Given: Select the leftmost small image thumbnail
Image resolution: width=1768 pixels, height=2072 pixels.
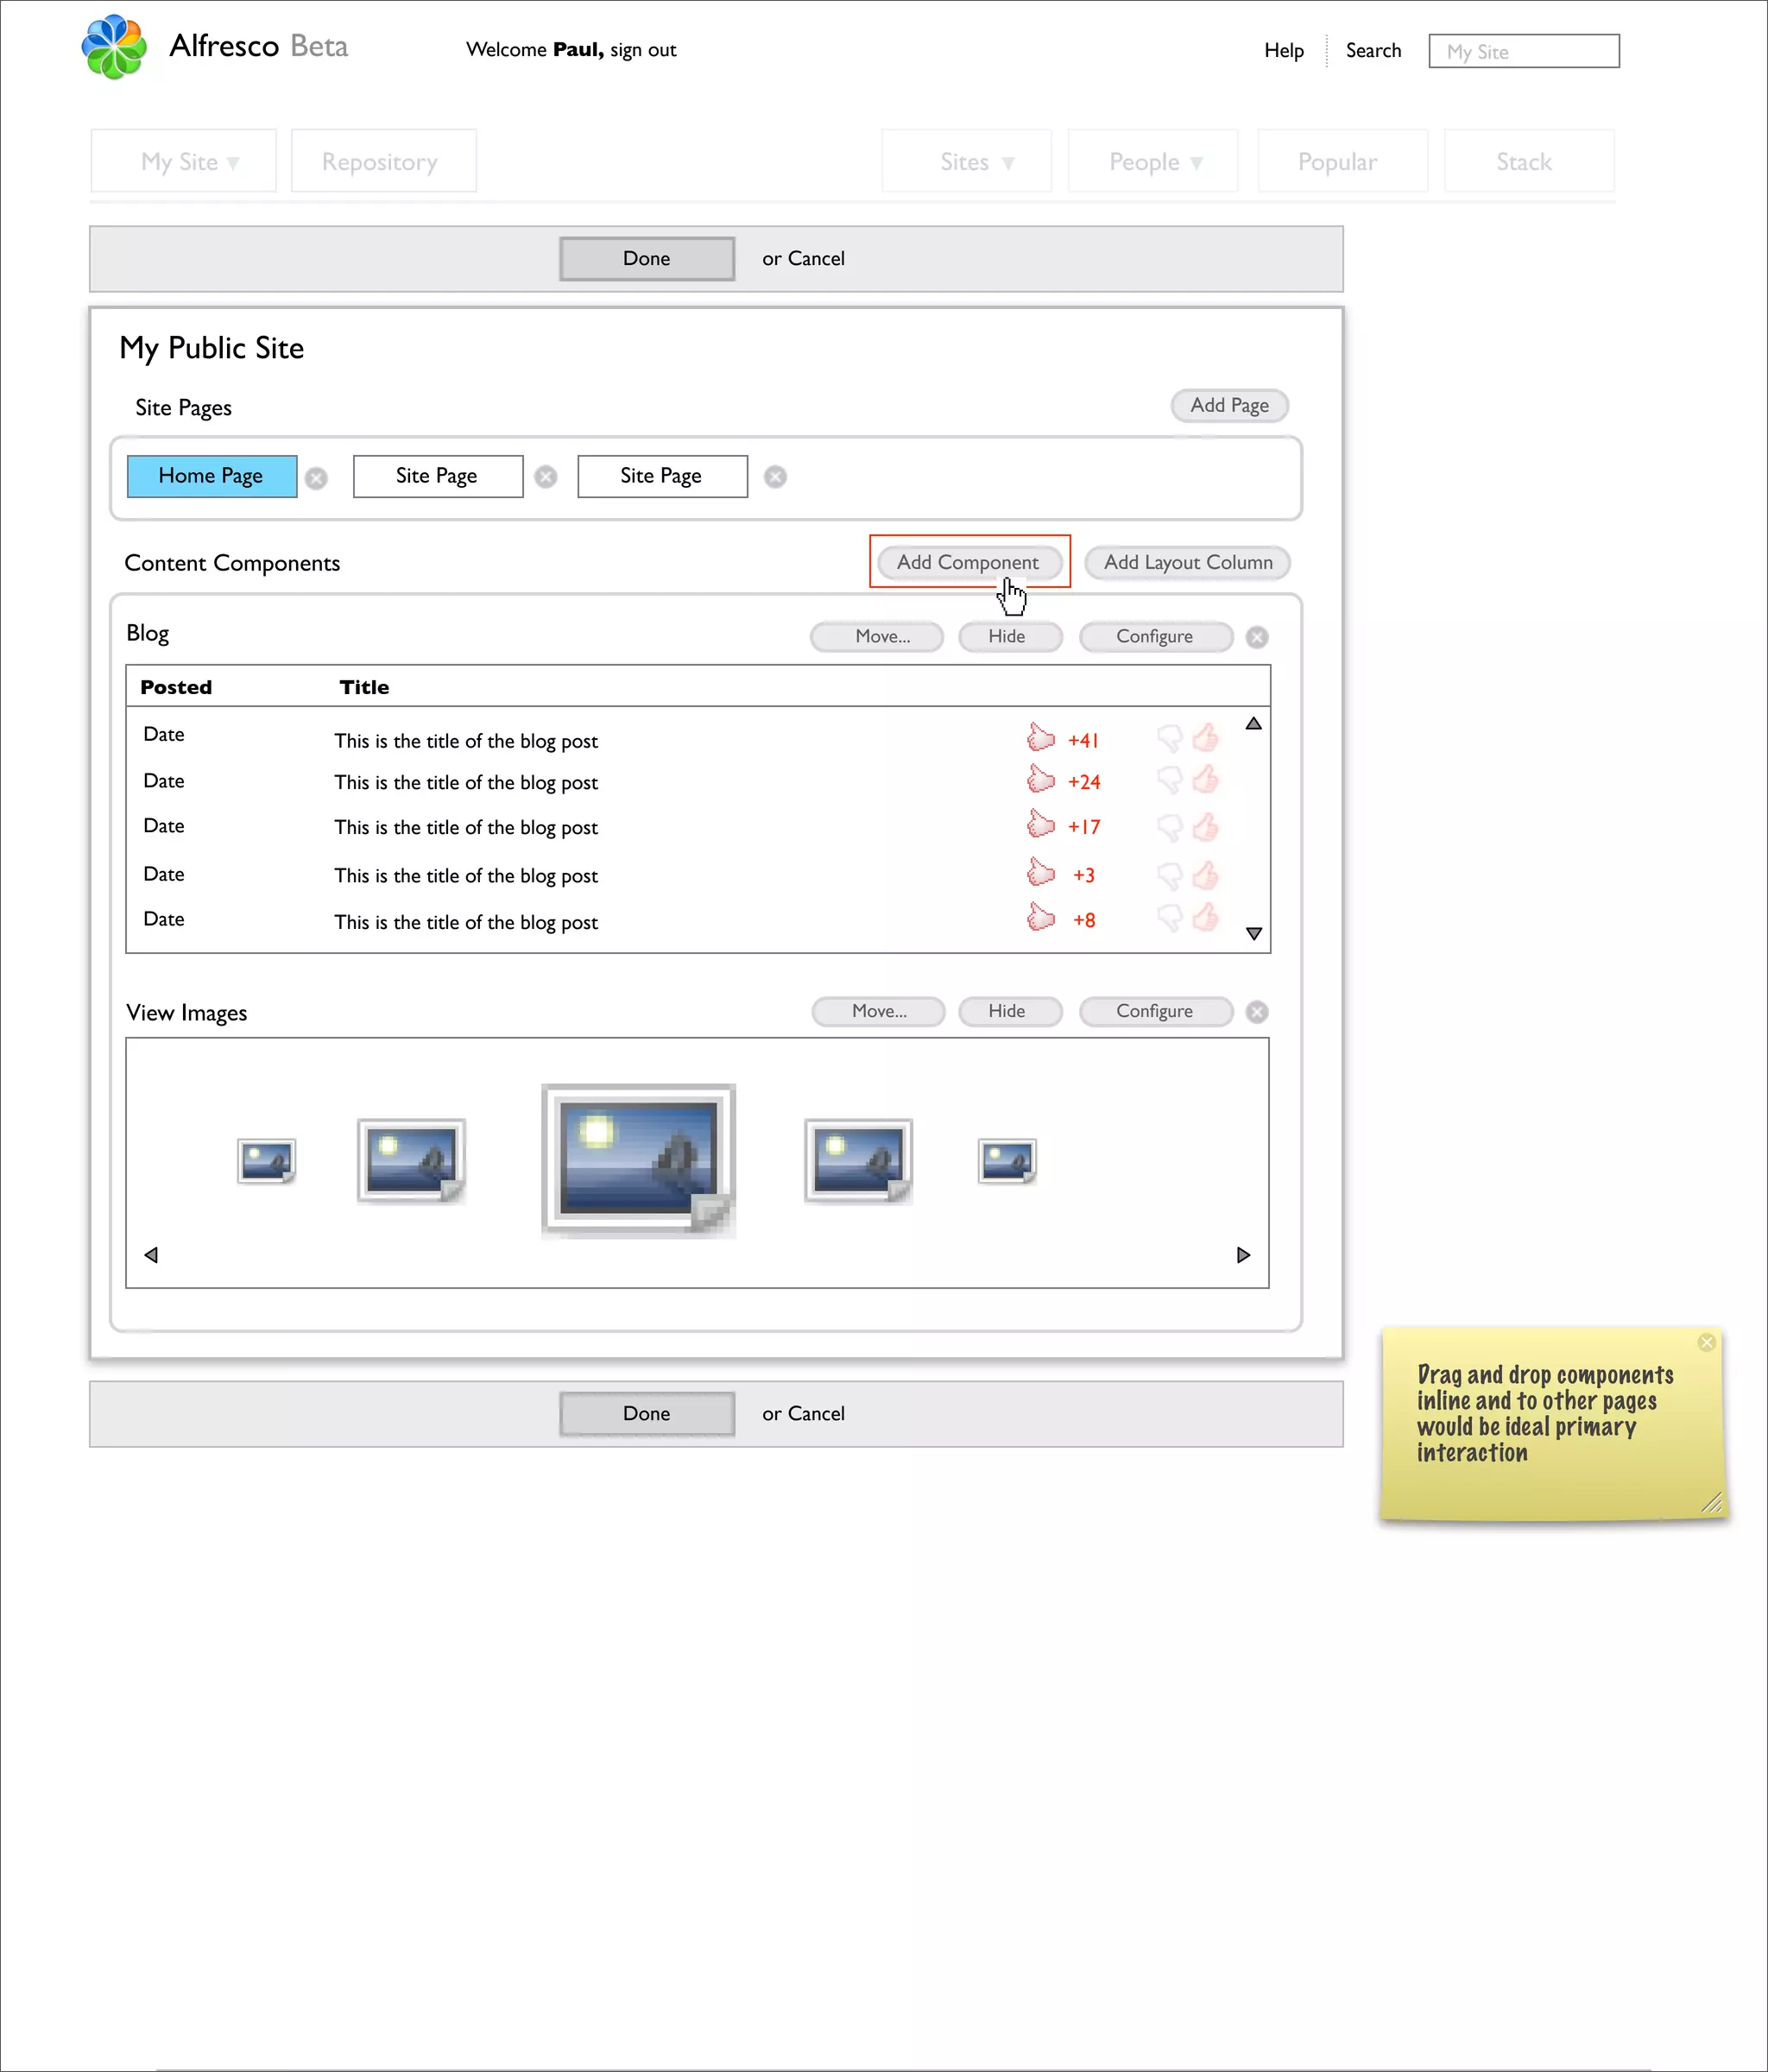Looking at the screenshot, I should (267, 1161).
